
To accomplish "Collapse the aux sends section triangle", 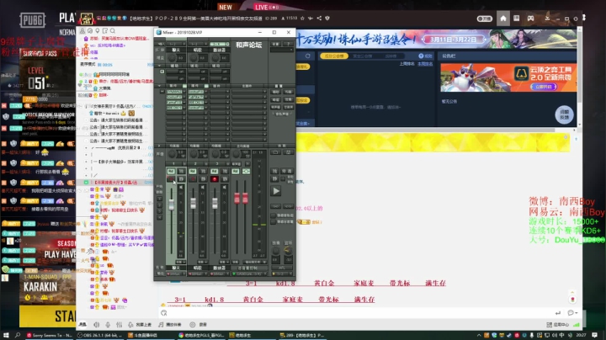I will (159, 66).
